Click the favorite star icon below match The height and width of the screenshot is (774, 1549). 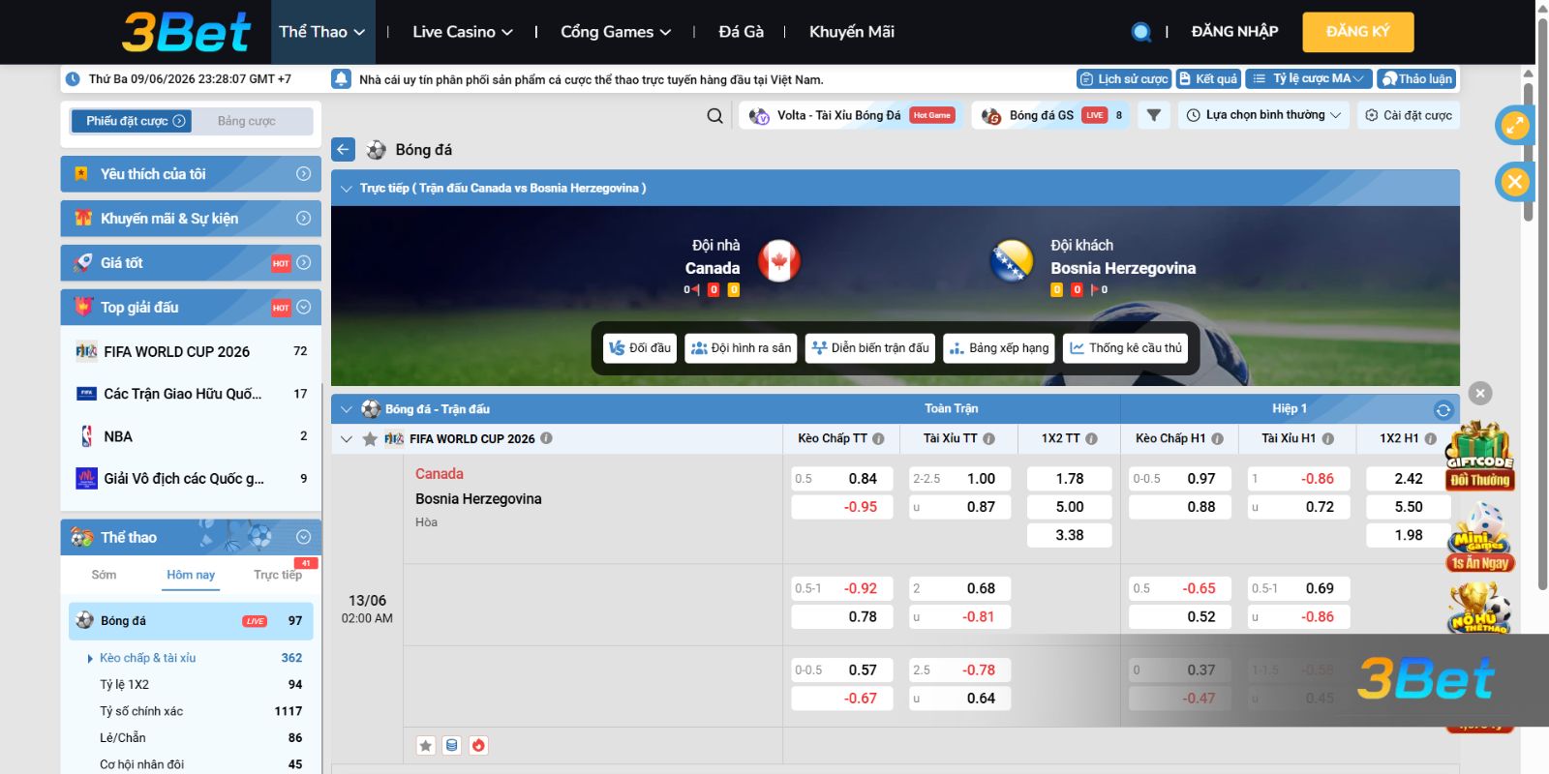[426, 745]
